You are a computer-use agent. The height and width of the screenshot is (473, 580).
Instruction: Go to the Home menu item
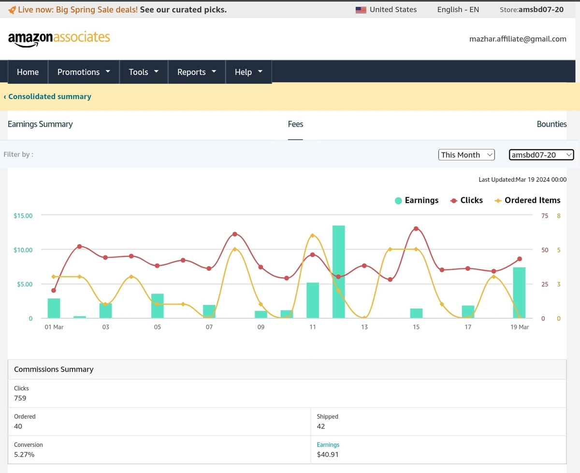28,72
